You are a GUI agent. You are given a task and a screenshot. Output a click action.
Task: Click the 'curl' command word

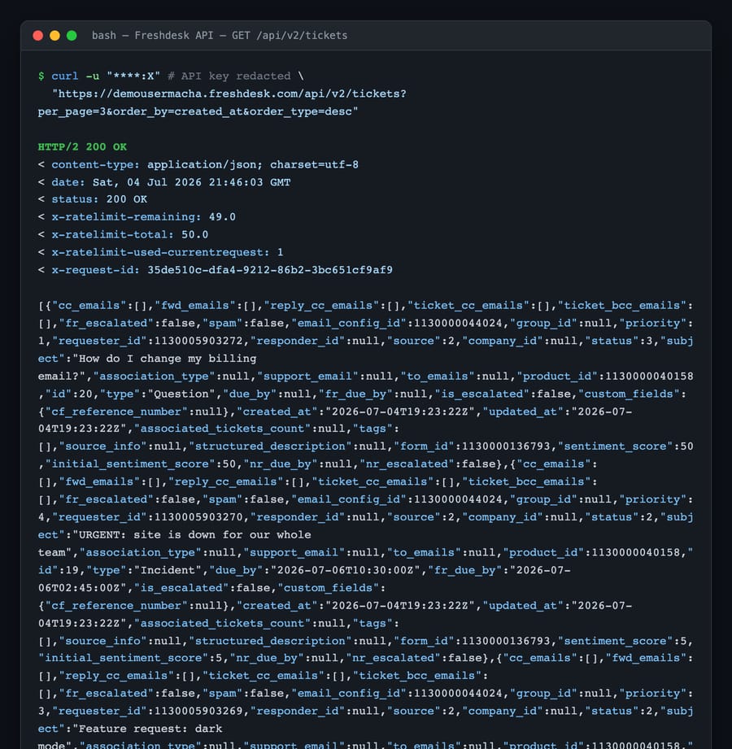65,76
